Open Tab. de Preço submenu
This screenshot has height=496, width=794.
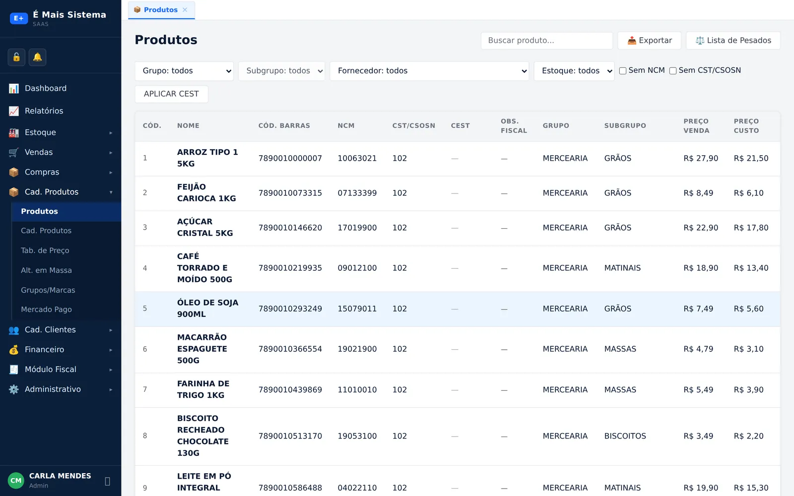66,250
